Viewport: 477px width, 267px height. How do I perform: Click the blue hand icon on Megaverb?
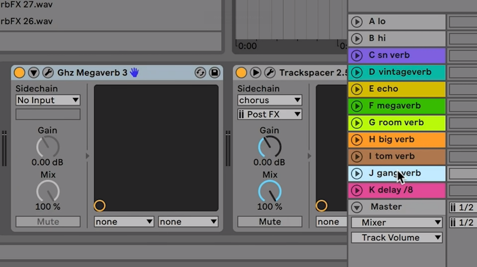134,72
